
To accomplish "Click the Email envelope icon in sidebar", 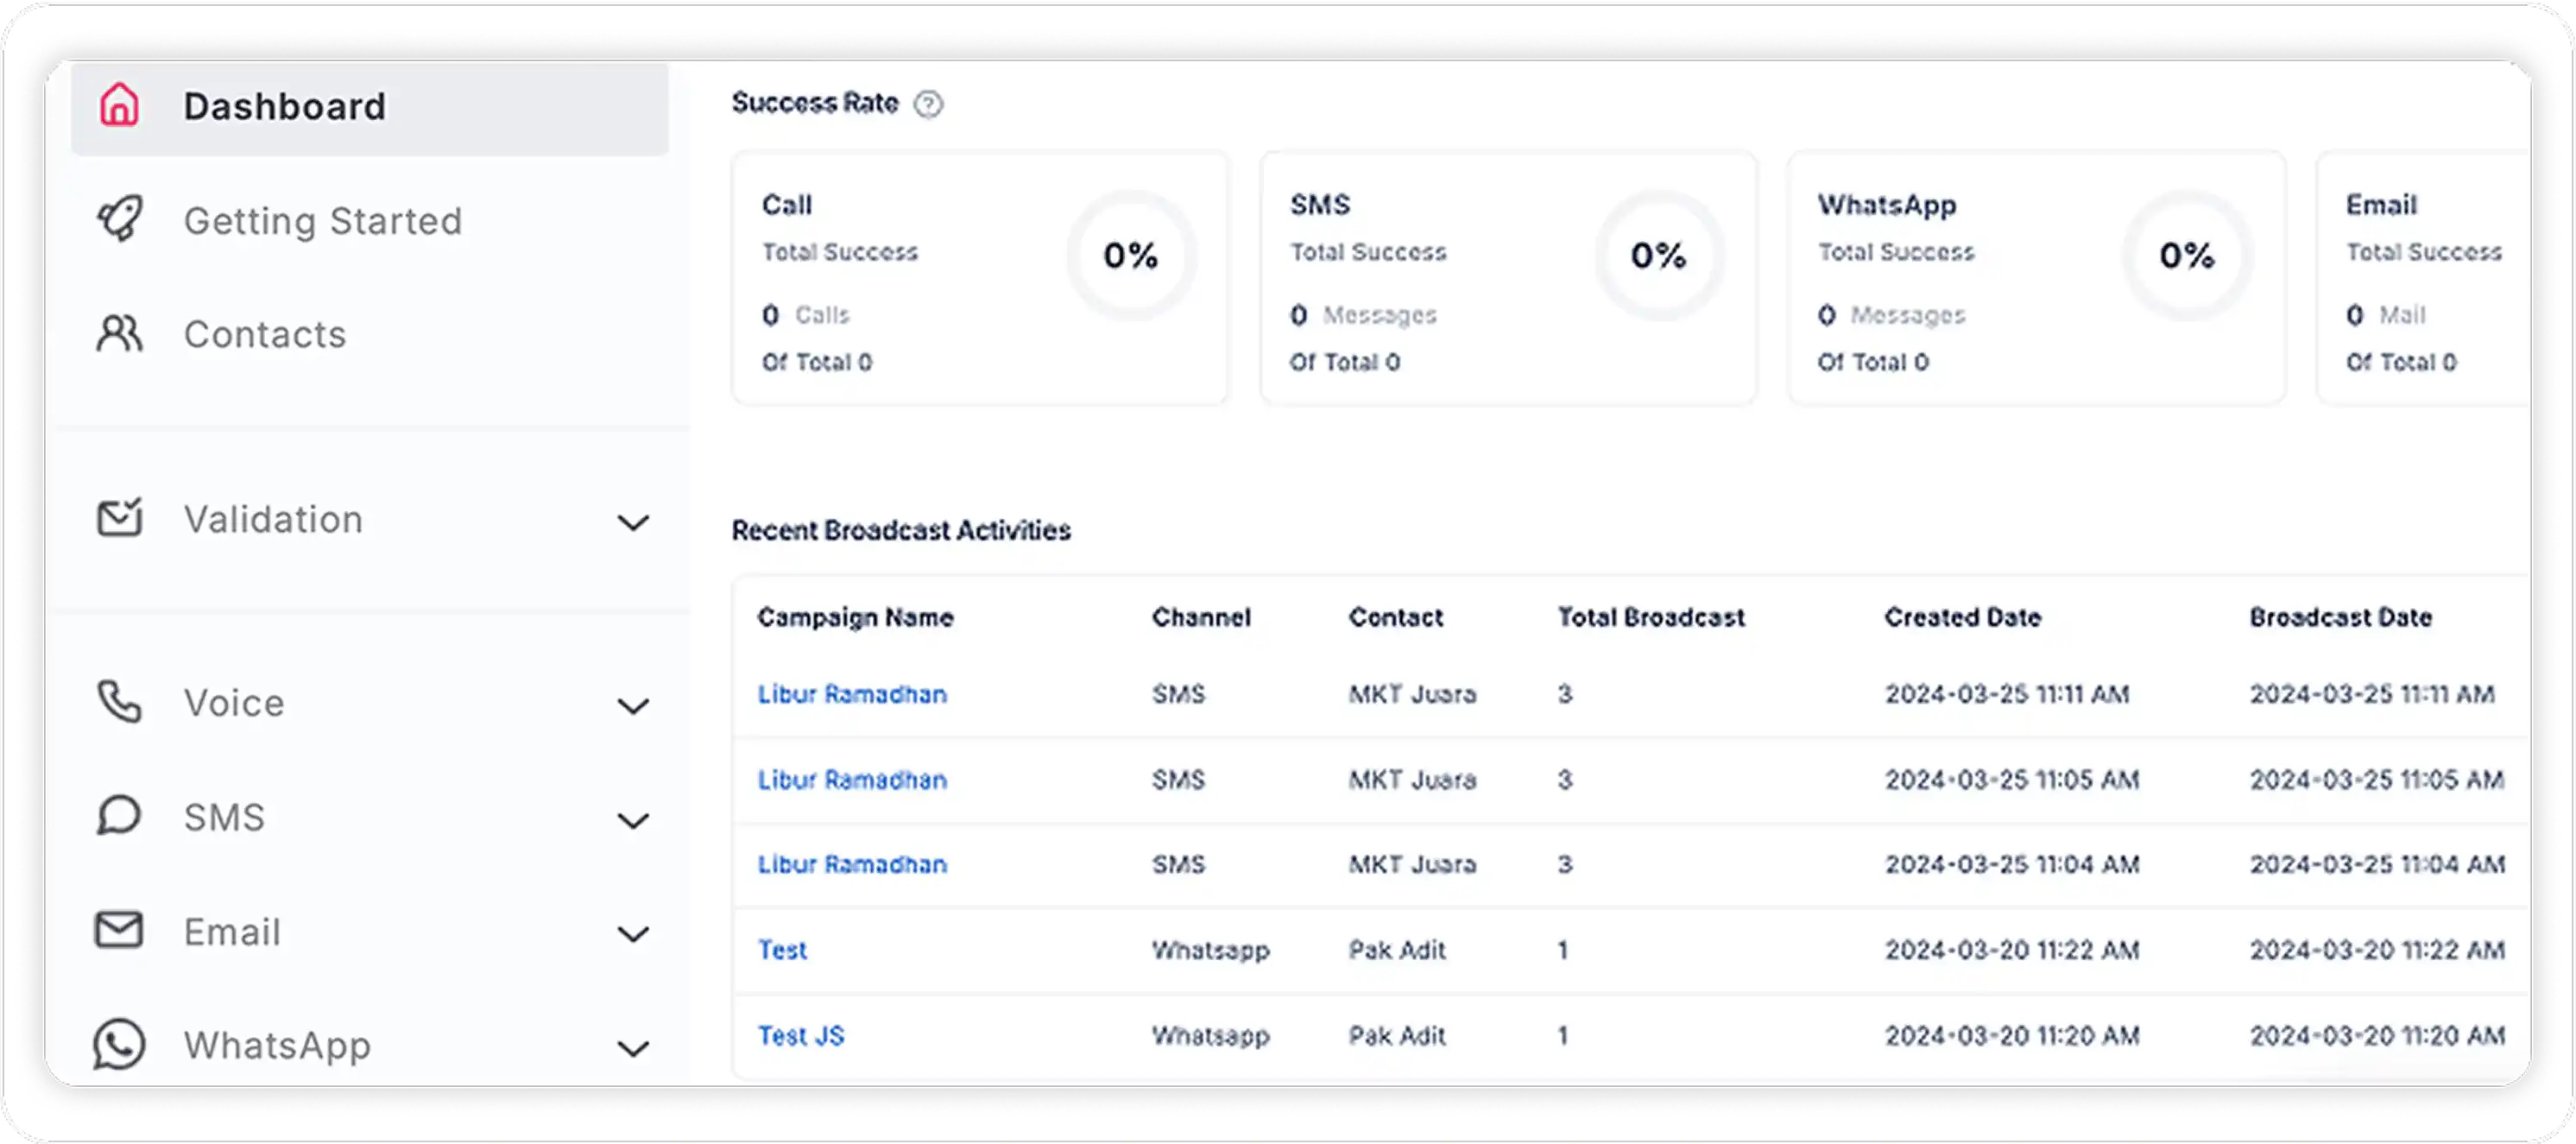I will coord(119,931).
